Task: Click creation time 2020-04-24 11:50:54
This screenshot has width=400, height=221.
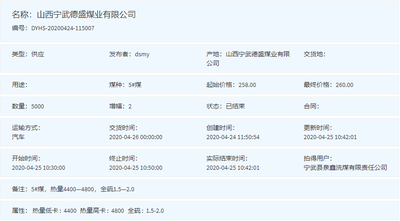Action: coord(233,137)
